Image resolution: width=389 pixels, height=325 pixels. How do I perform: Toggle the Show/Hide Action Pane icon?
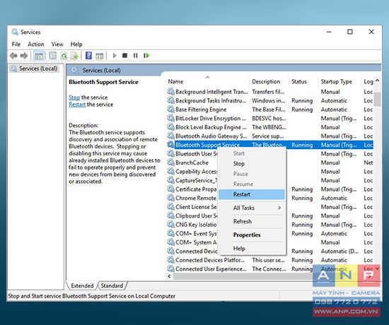click(x=100, y=56)
